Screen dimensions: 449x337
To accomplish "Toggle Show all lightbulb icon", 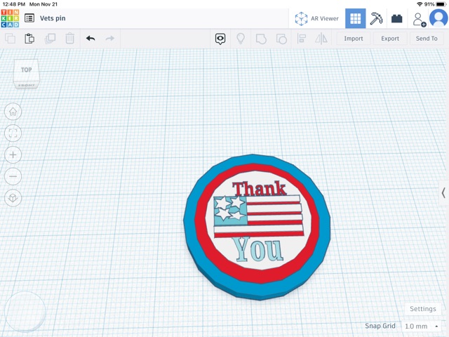I will click(x=241, y=39).
